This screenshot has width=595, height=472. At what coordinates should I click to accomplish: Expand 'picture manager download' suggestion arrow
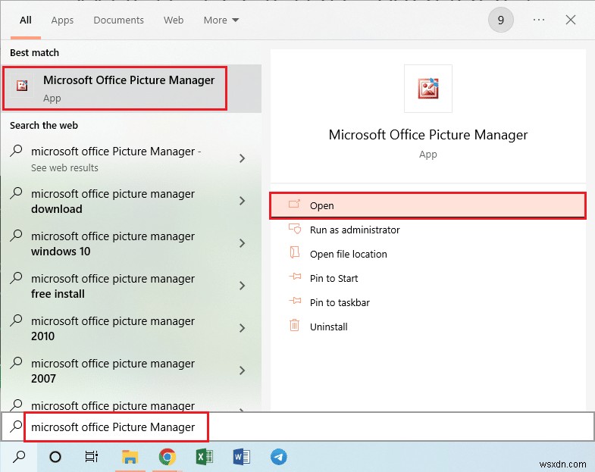click(242, 201)
